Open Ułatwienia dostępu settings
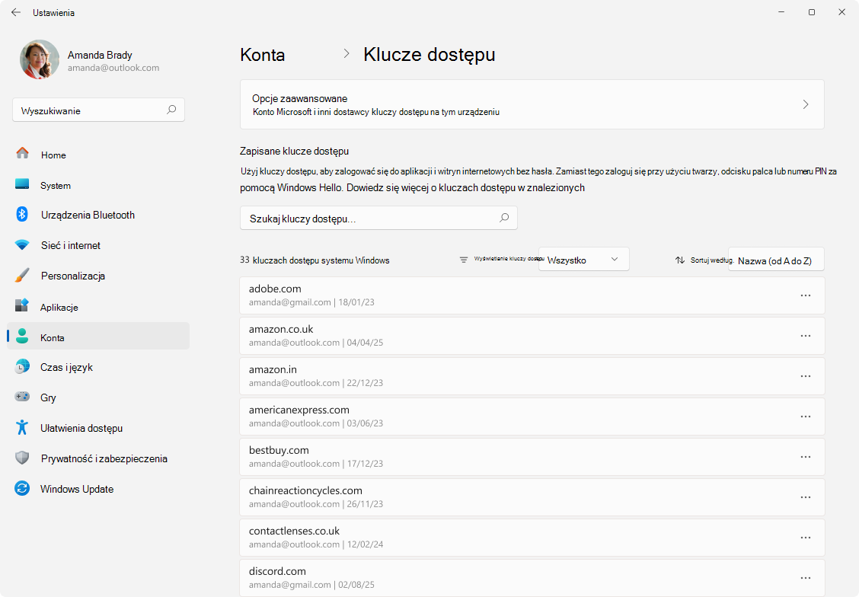The height and width of the screenshot is (597, 859). 98,428
